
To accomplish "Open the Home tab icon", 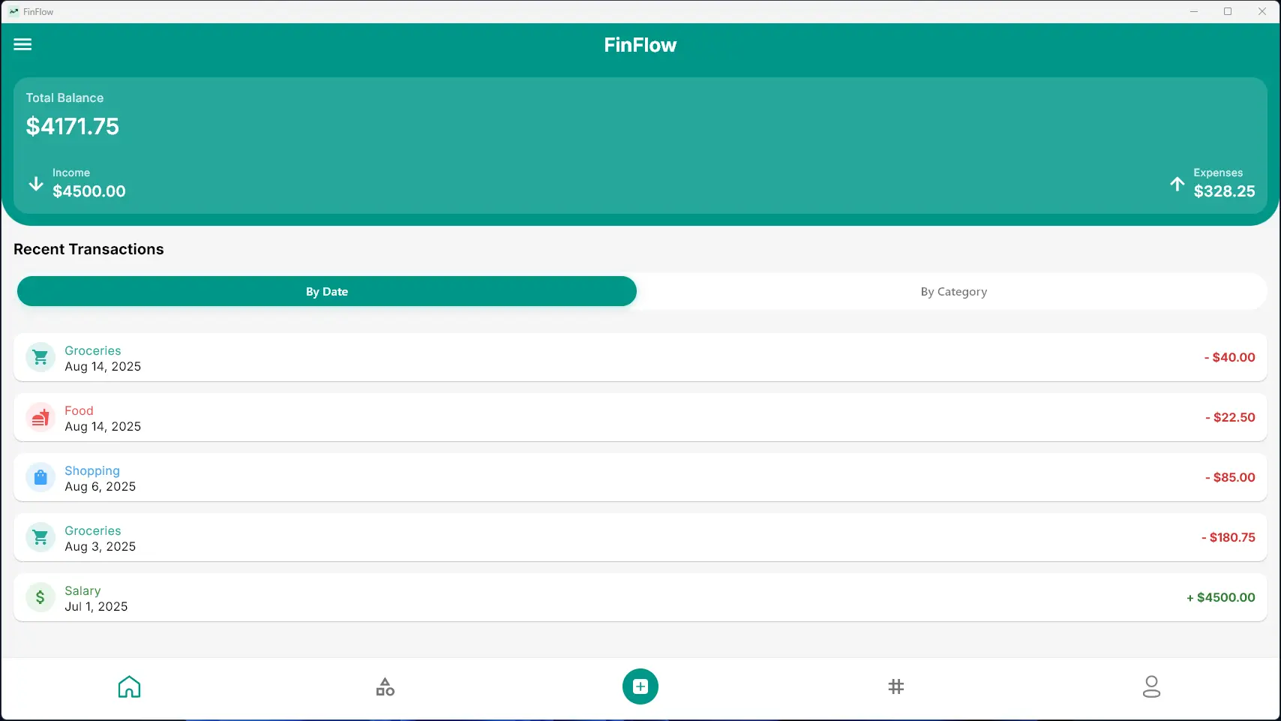I will [x=129, y=686].
